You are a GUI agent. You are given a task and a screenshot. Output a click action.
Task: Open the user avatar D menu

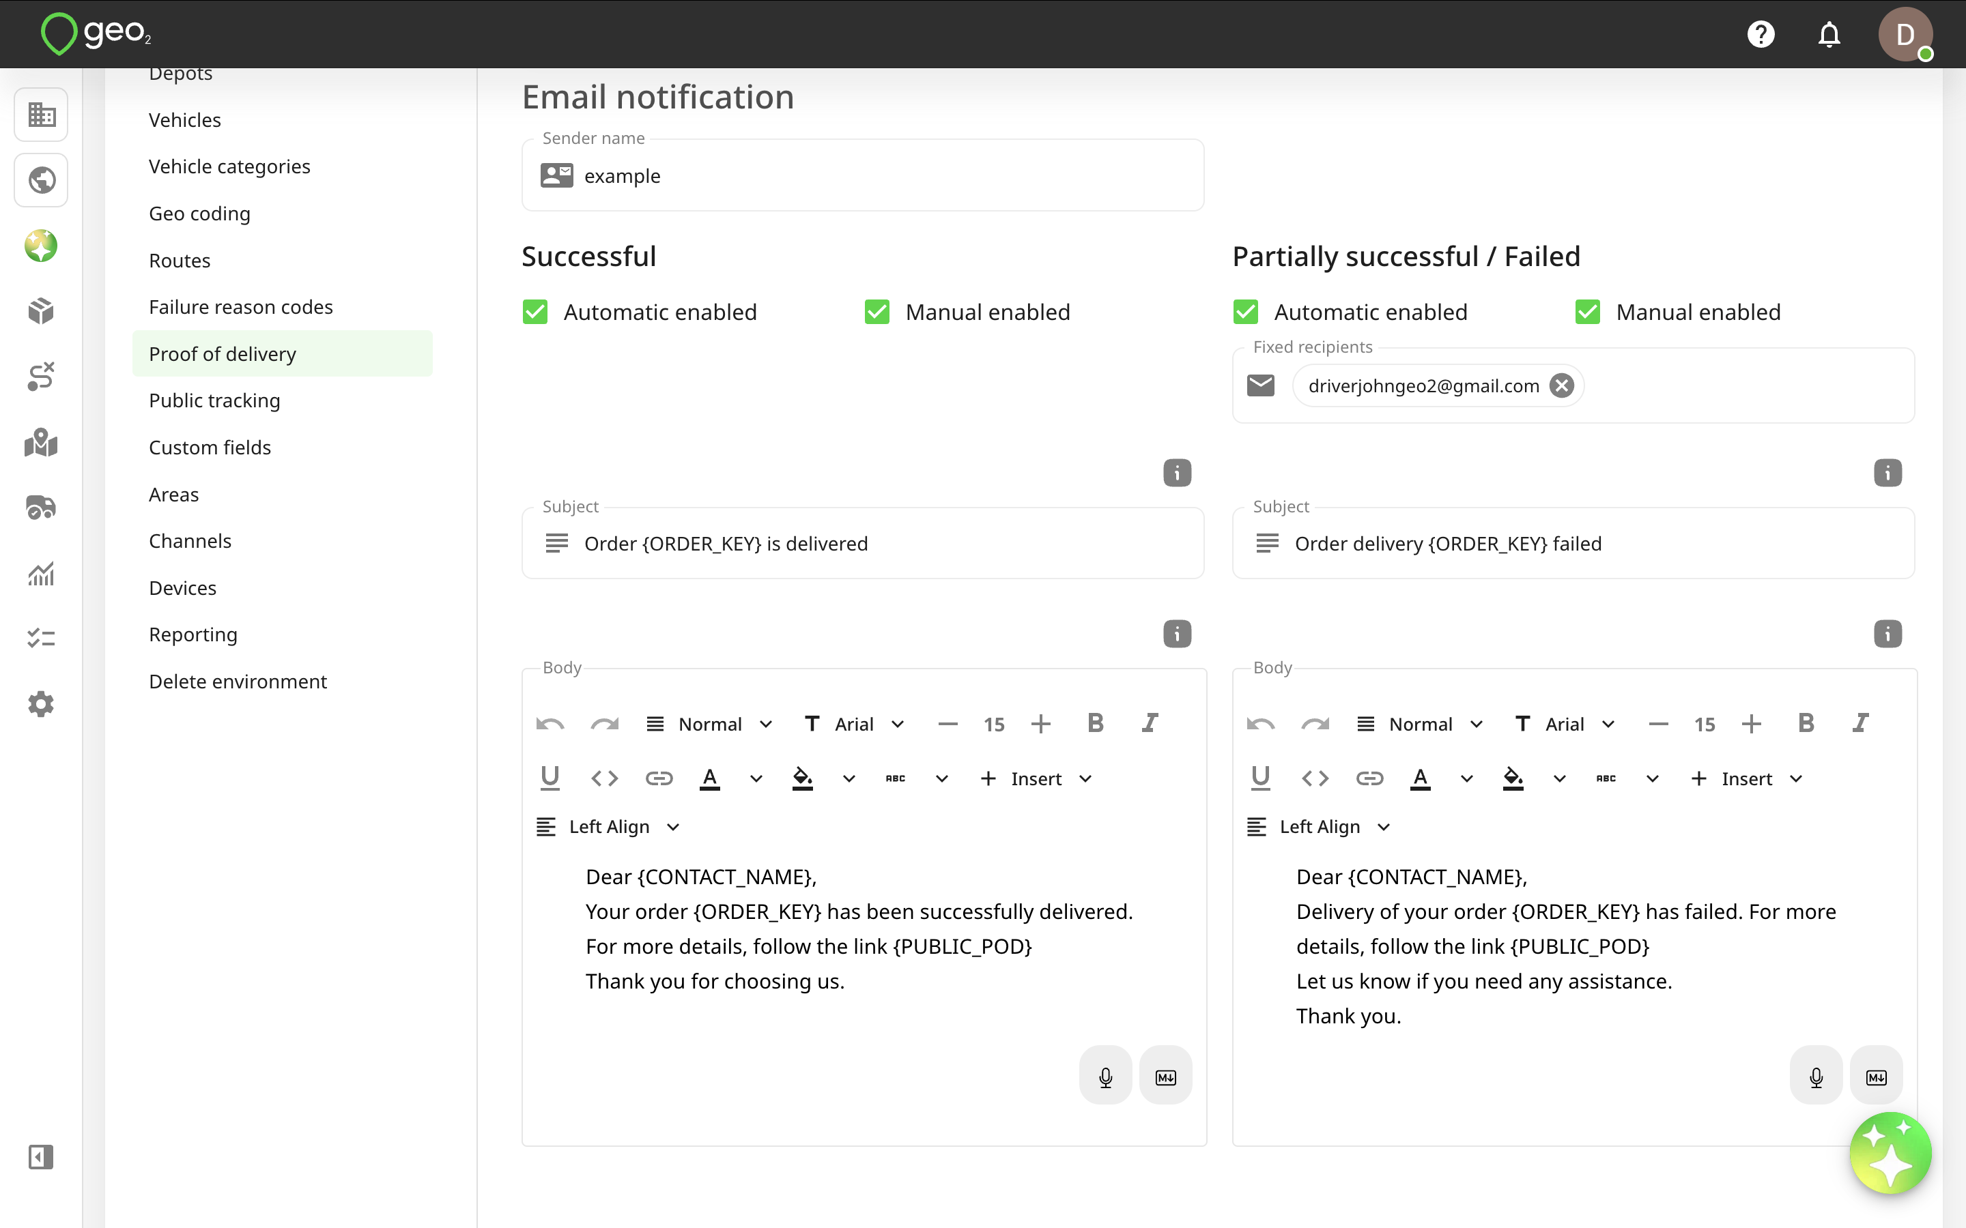tap(1905, 34)
